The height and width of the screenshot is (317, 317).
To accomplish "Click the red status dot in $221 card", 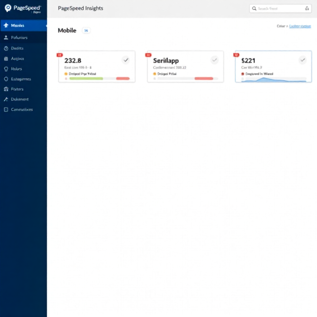I will tap(243, 74).
